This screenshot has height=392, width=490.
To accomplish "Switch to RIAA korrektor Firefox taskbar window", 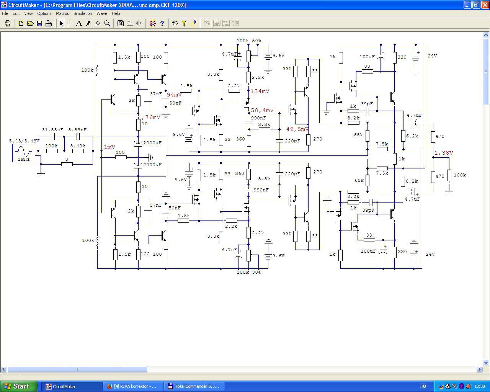I will point(133,386).
